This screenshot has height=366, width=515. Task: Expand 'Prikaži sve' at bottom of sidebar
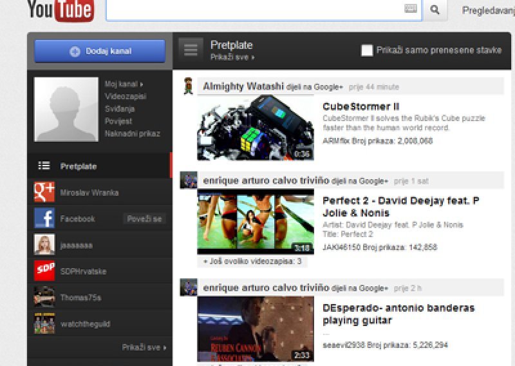(144, 347)
